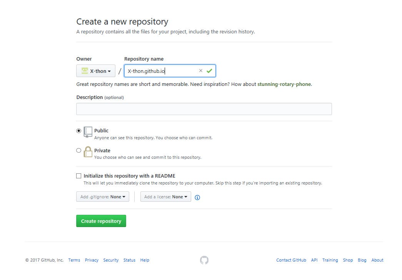Select the Public radio button
This screenshot has width=402, height=280.
point(78,130)
